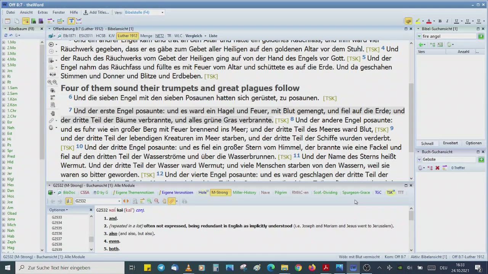
Task: Click the Bold formatting icon
Action: 440,21
